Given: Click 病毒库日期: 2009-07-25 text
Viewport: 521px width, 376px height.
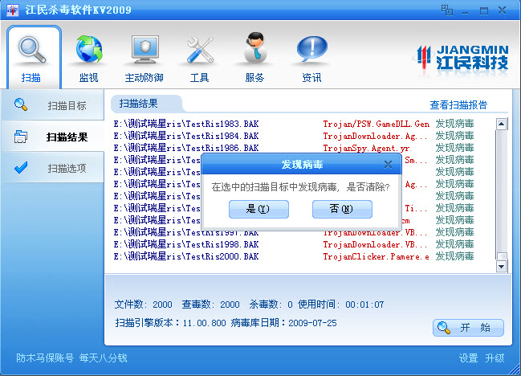Looking at the screenshot, I should pos(283,323).
